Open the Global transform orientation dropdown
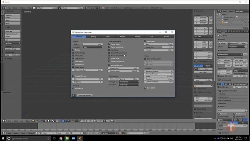Image resolution: width=250 pixels, height=141 pixels. pos(73,121)
